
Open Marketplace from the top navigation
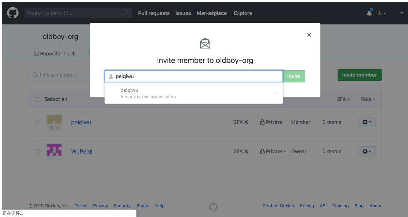(212, 13)
